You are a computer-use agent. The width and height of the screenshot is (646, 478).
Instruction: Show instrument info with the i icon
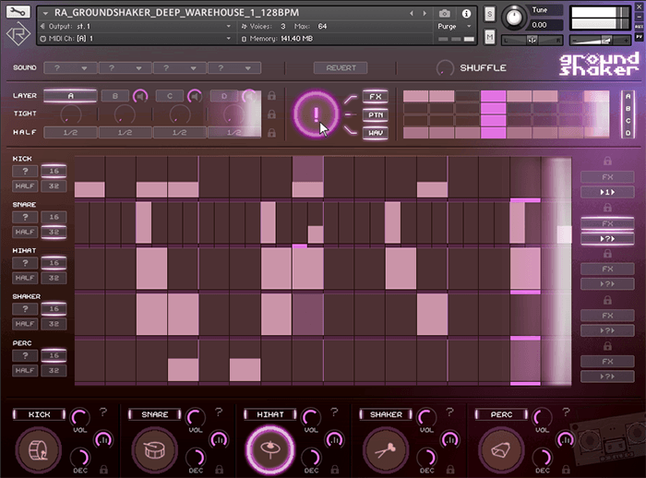466,14
